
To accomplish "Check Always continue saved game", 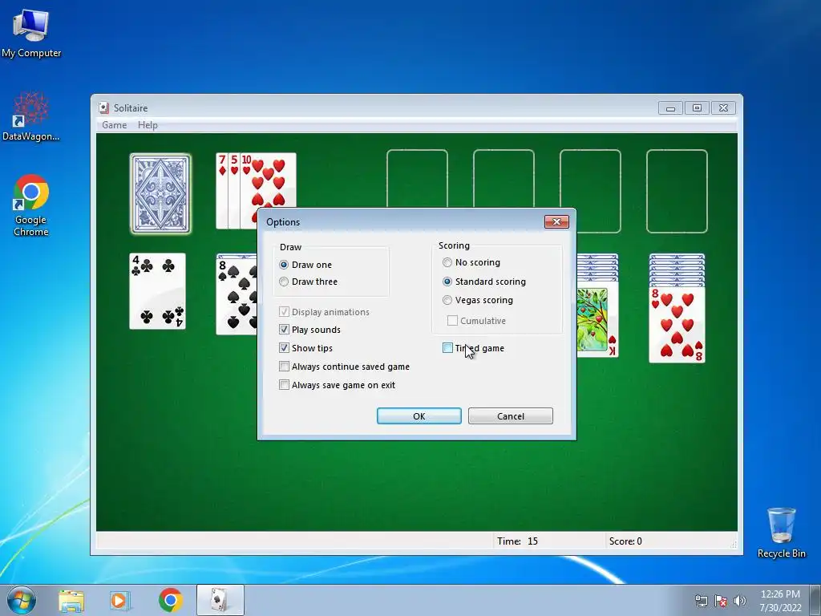I will pos(284,367).
